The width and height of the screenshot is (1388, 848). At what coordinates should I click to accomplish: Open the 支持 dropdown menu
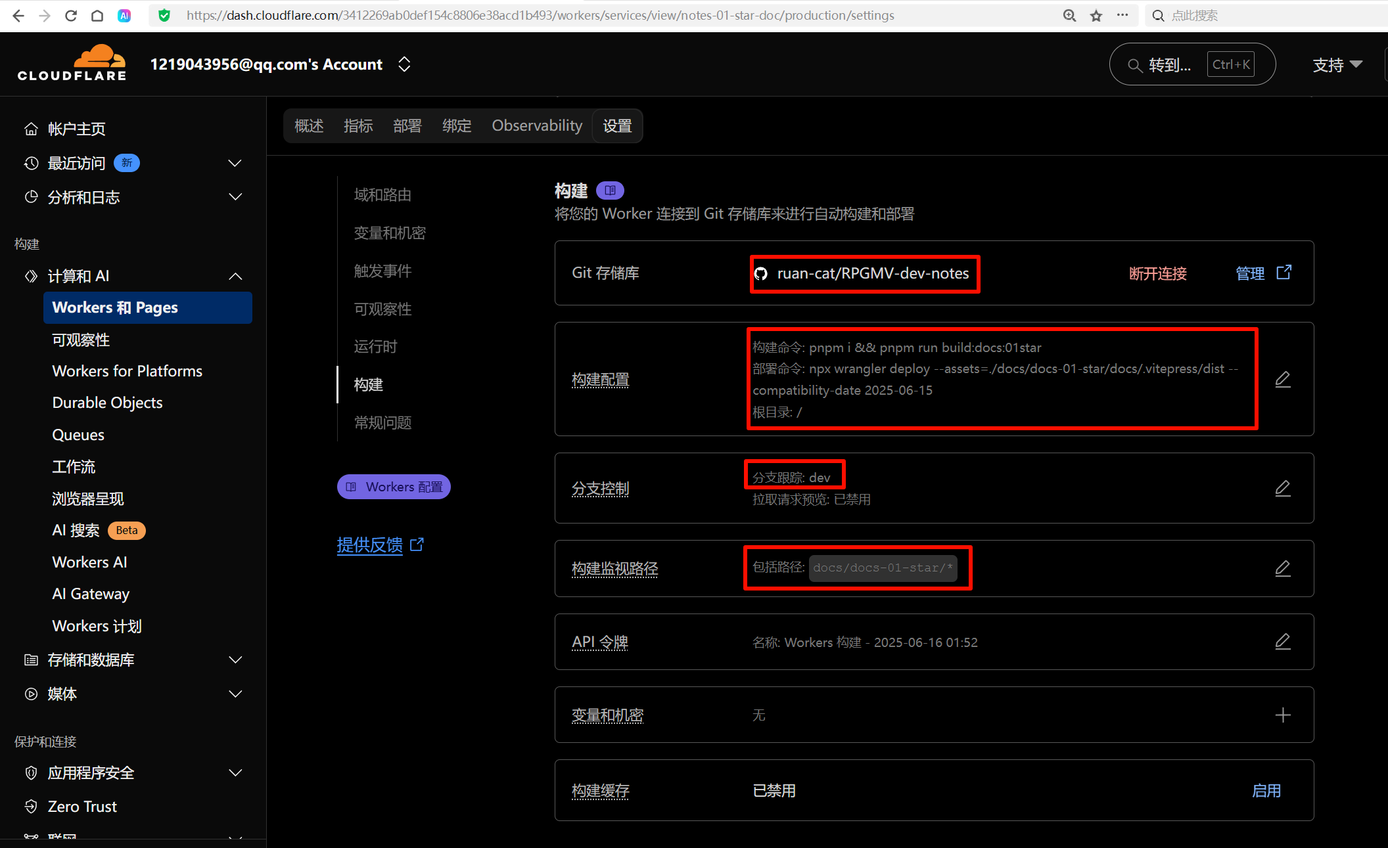tap(1337, 65)
